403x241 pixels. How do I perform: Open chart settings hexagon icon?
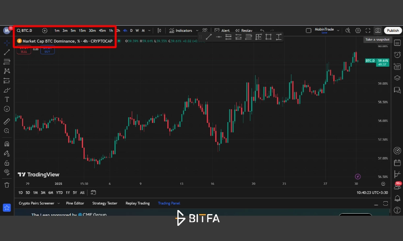coord(358,31)
